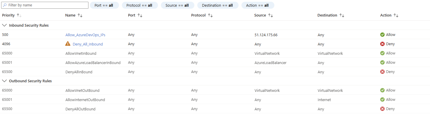This screenshot has height=126, width=430.
Task: Collapse the Inbound Security Rules section
Action: (x=4, y=25)
